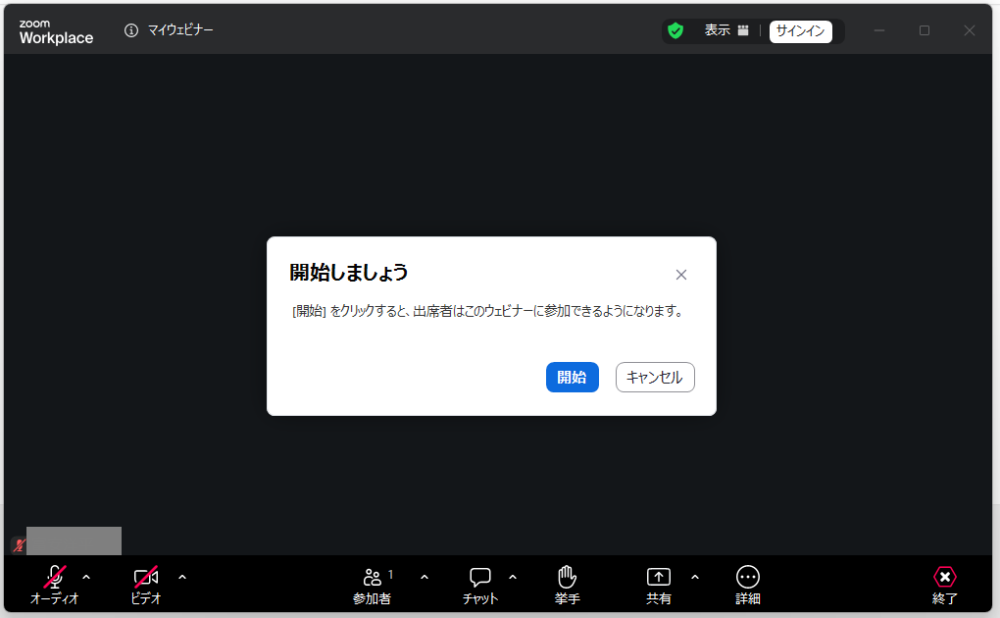Close the 開始しましょう dialog with X
This screenshot has height=618, width=1000.
tap(681, 275)
